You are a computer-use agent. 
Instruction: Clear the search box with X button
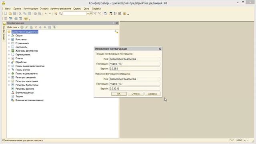point(91,13)
